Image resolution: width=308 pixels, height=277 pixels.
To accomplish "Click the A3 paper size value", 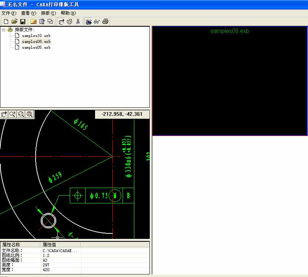I will coord(45,260).
